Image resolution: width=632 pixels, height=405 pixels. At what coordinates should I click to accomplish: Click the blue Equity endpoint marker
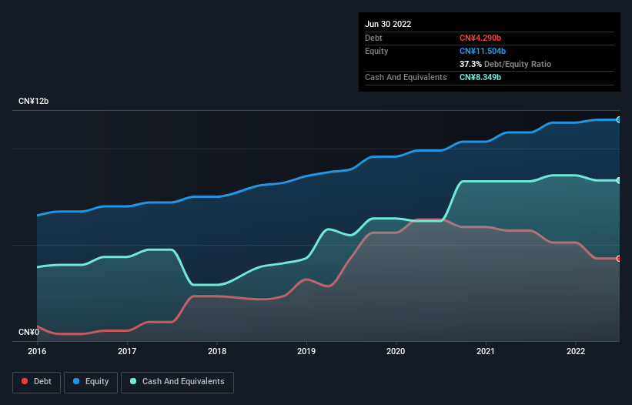[619, 119]
